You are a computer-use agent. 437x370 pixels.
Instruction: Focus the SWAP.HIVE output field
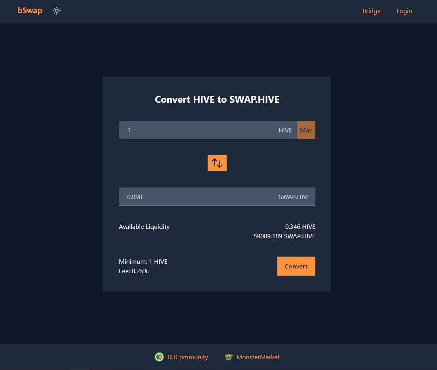pyautogui.click(x=217, y=197)
